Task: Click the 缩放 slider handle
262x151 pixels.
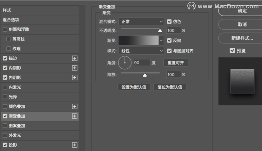Action: (x=145, y=75)
